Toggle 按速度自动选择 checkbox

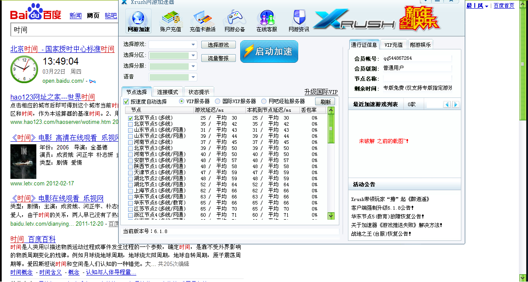pos(126,101)
